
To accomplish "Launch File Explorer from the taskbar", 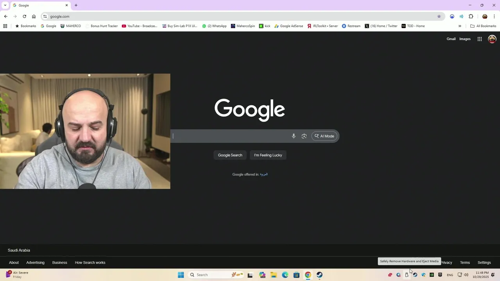I will (273, 275).
